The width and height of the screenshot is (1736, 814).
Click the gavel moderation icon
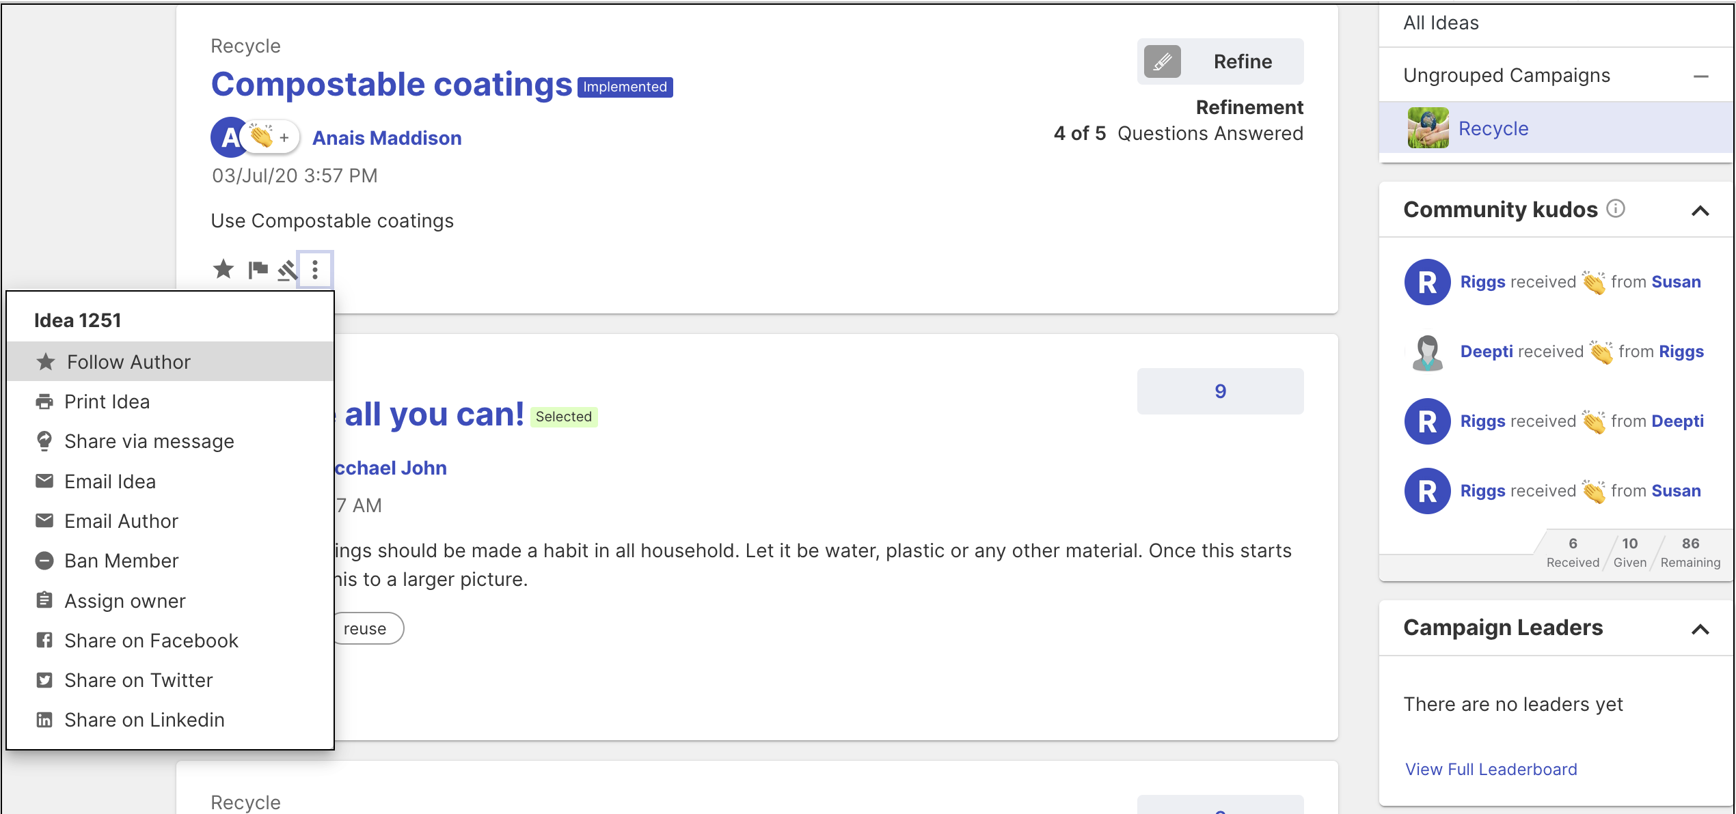click(288, 270)
